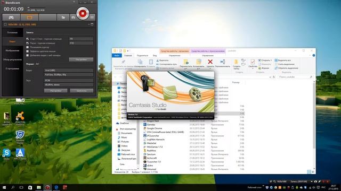Open the Explorer help icon
The height and width of the screenshot is (191, 341).
click(x=314, y=55)
